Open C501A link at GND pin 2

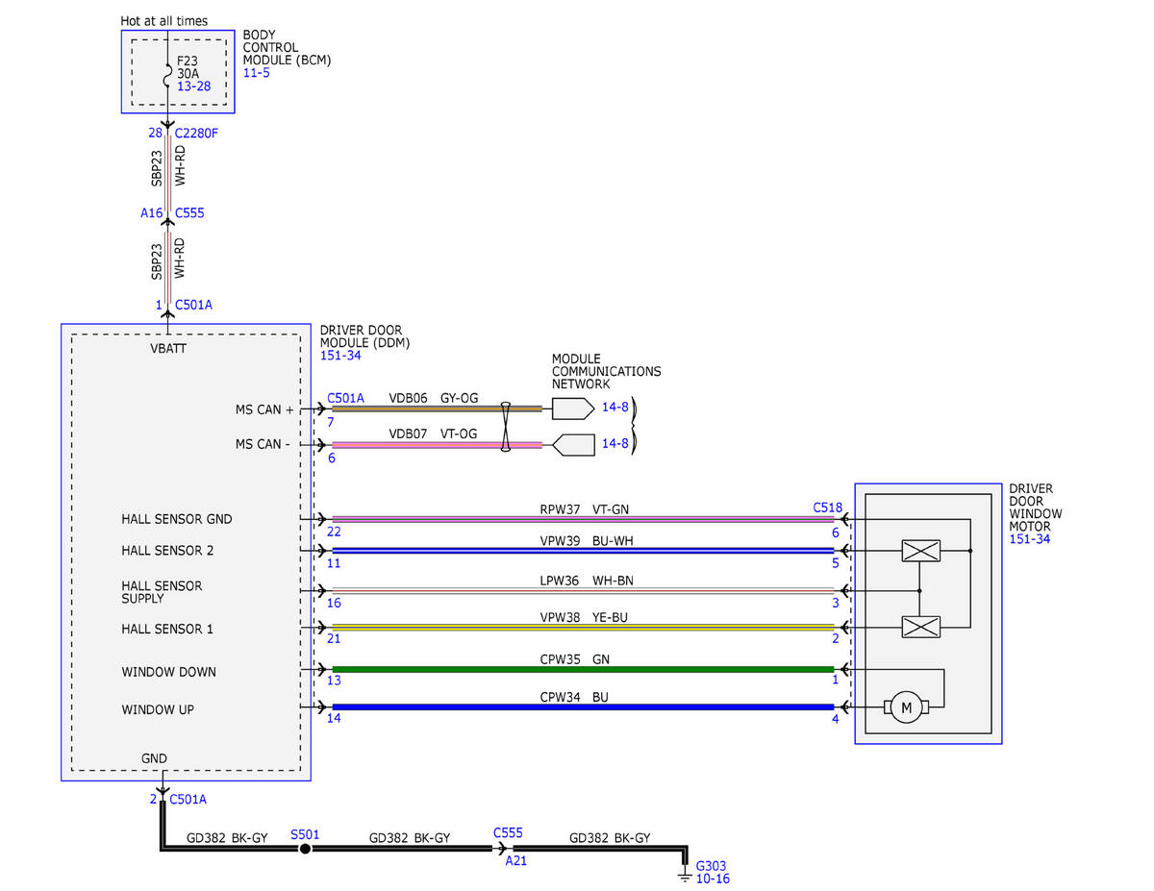click(188, 799)
